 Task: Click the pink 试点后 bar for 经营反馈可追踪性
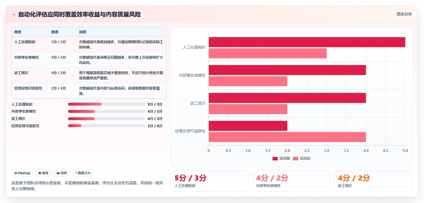tap(287, 137)
